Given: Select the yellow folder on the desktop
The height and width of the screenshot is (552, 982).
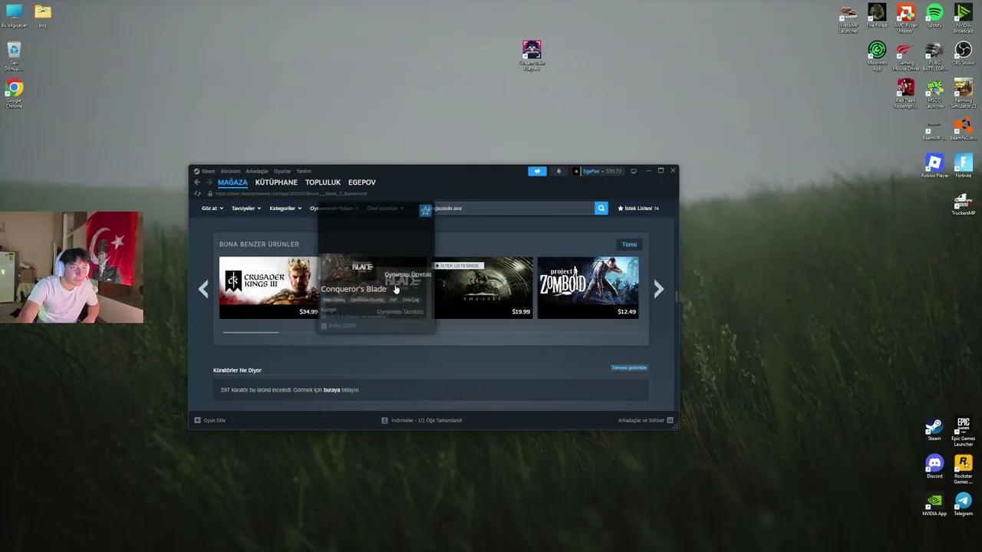Looking at the screenshot, I should point(43,16).
